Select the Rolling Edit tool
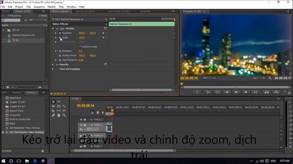 tap(59, 106)
